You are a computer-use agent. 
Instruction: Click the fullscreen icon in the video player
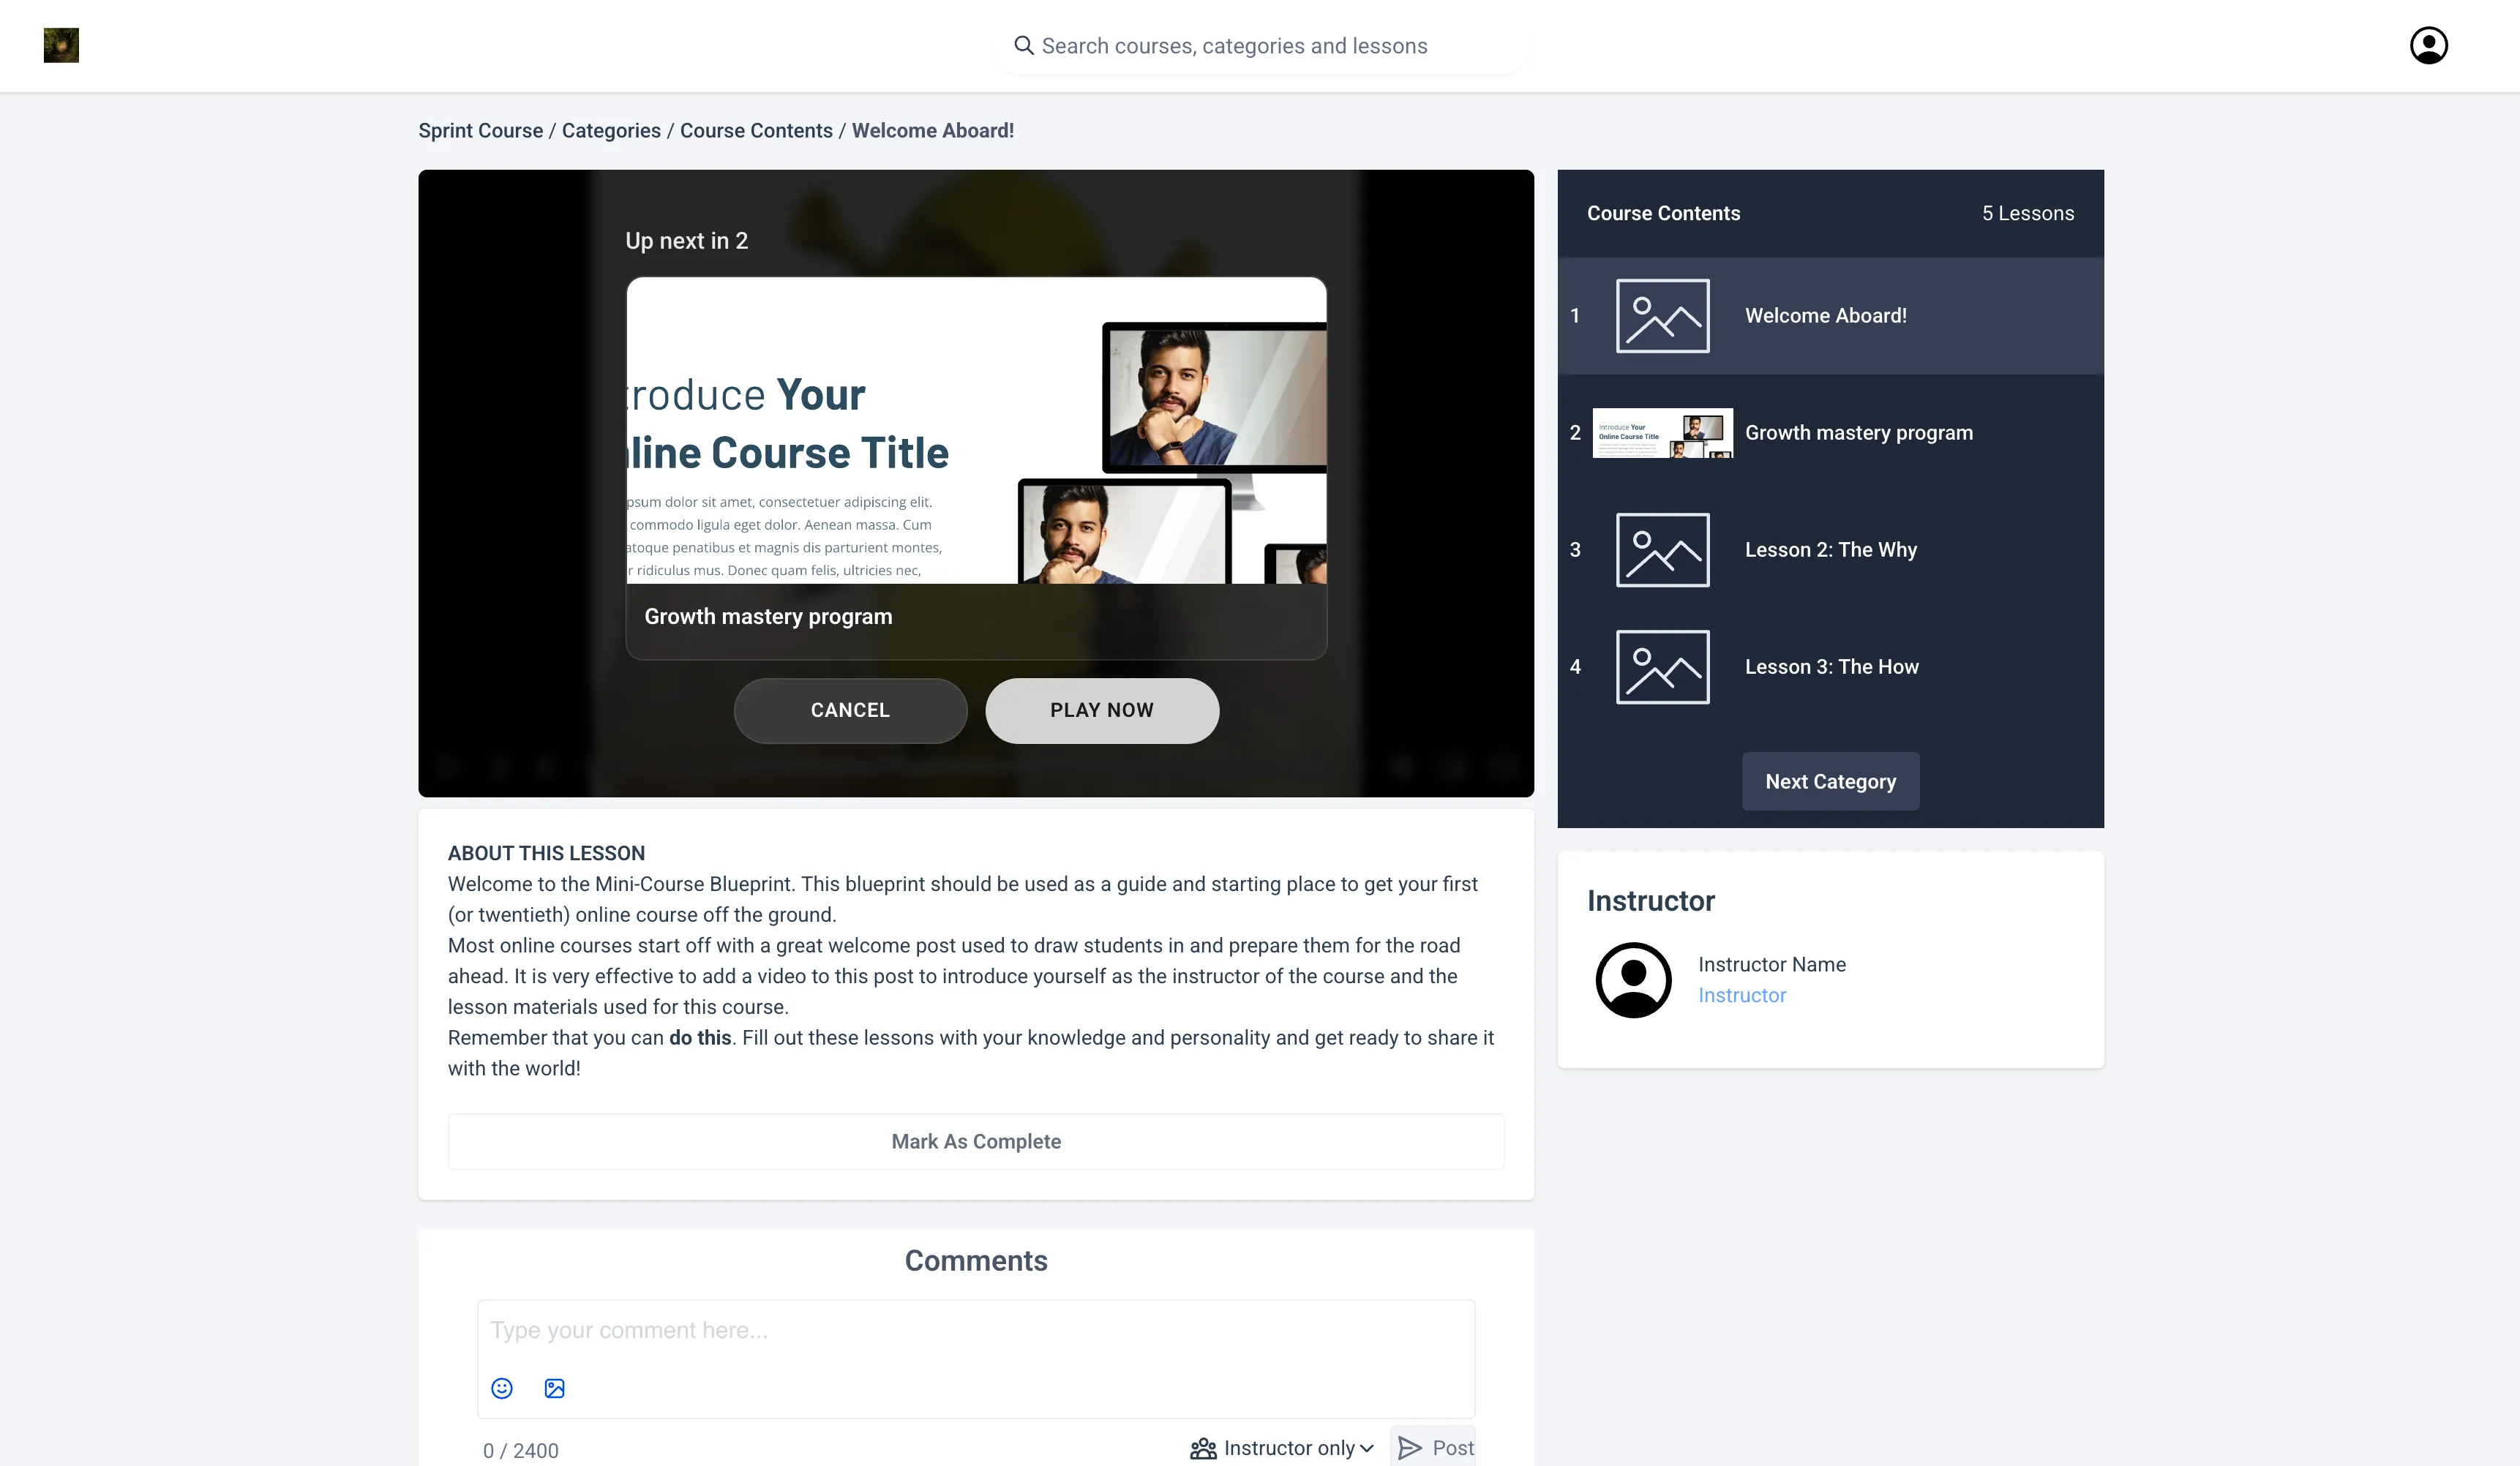point(1505,765)
